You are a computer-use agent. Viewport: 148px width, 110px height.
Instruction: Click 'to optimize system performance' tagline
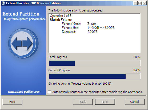25,19
